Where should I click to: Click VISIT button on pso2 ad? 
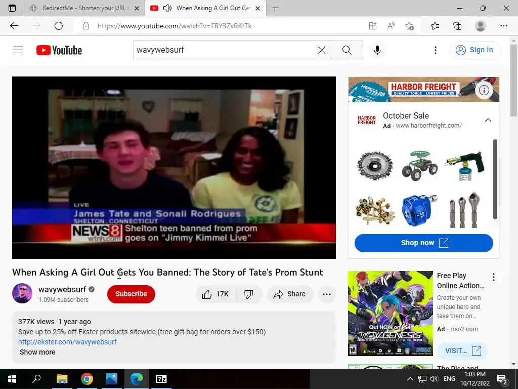(x=462, y=351)
